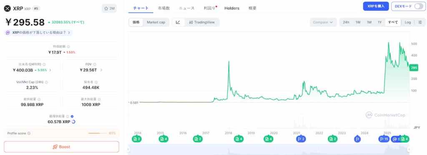Image resolution: width=427 pixels, height=155 pixels.
Task: Set chart range to 1W
Action: pyautogui.click(x=358, y=22)
